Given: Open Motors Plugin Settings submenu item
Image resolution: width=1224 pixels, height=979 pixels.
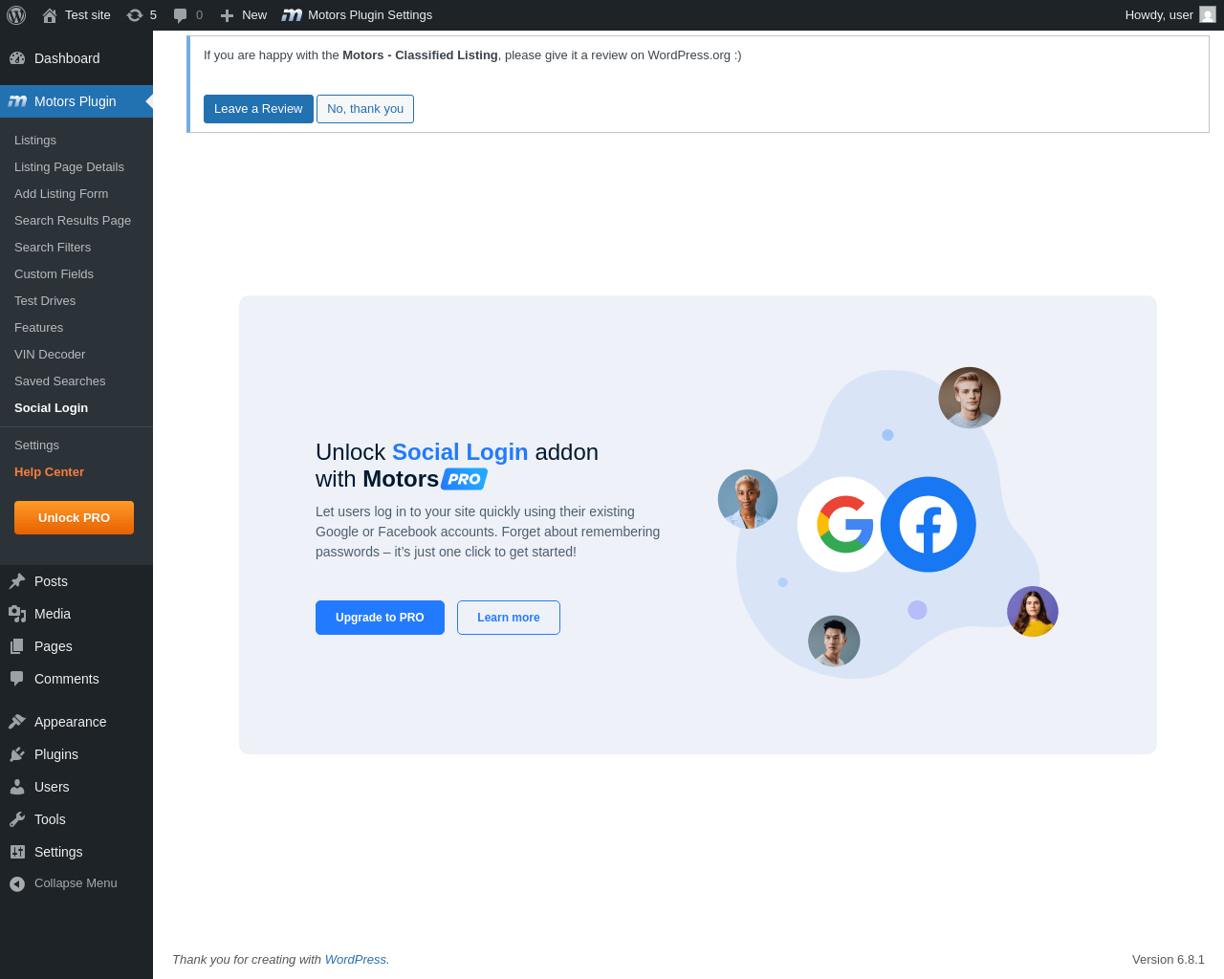Looking at the screenshot, I should [36, 446].
